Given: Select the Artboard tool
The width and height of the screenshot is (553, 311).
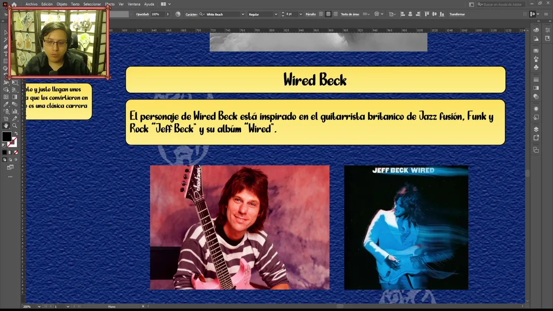Looking at the screenshot, I should (6, 118).
